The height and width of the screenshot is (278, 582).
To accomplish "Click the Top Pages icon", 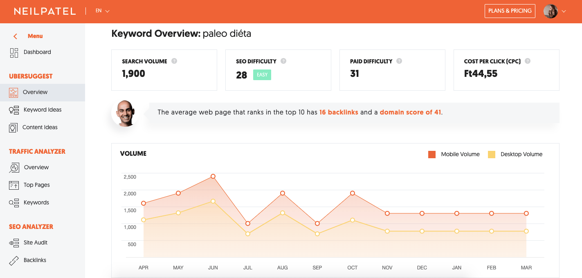I will tap(14, 185).
